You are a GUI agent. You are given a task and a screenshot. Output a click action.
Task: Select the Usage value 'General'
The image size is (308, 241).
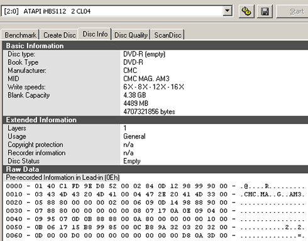(x=135, y=137)
